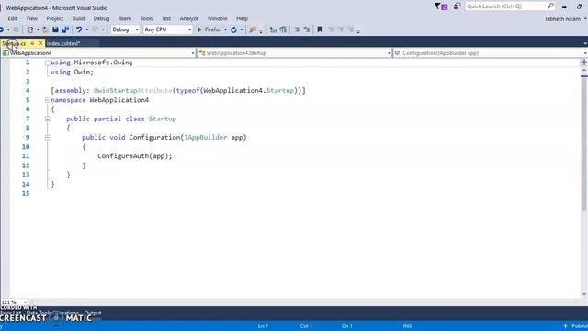The width and height of the screenshot is (588, 331).
Task: Open the Window menu
Action: [217, 18]
